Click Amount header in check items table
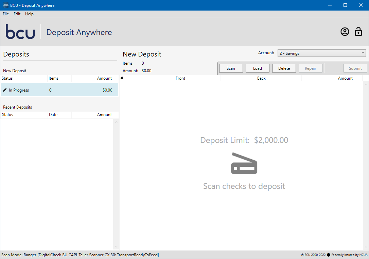Image resolution: width=369 pixels, height=259 pixels. [x=332, y=78]
